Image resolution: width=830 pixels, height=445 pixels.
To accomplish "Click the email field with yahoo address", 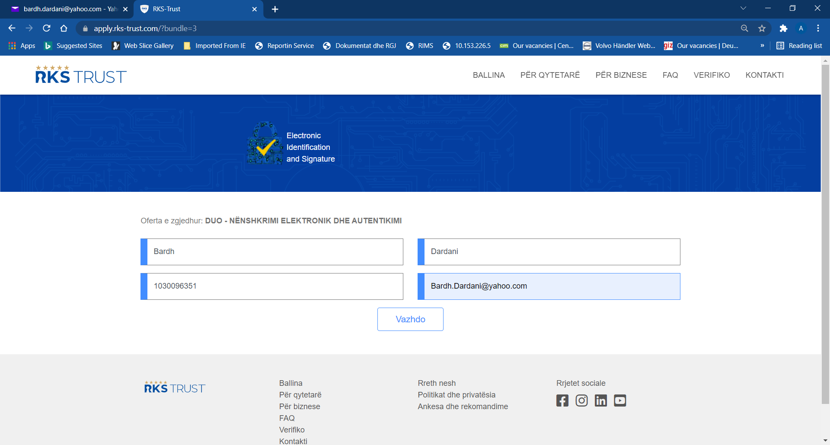I will (549, 286).
